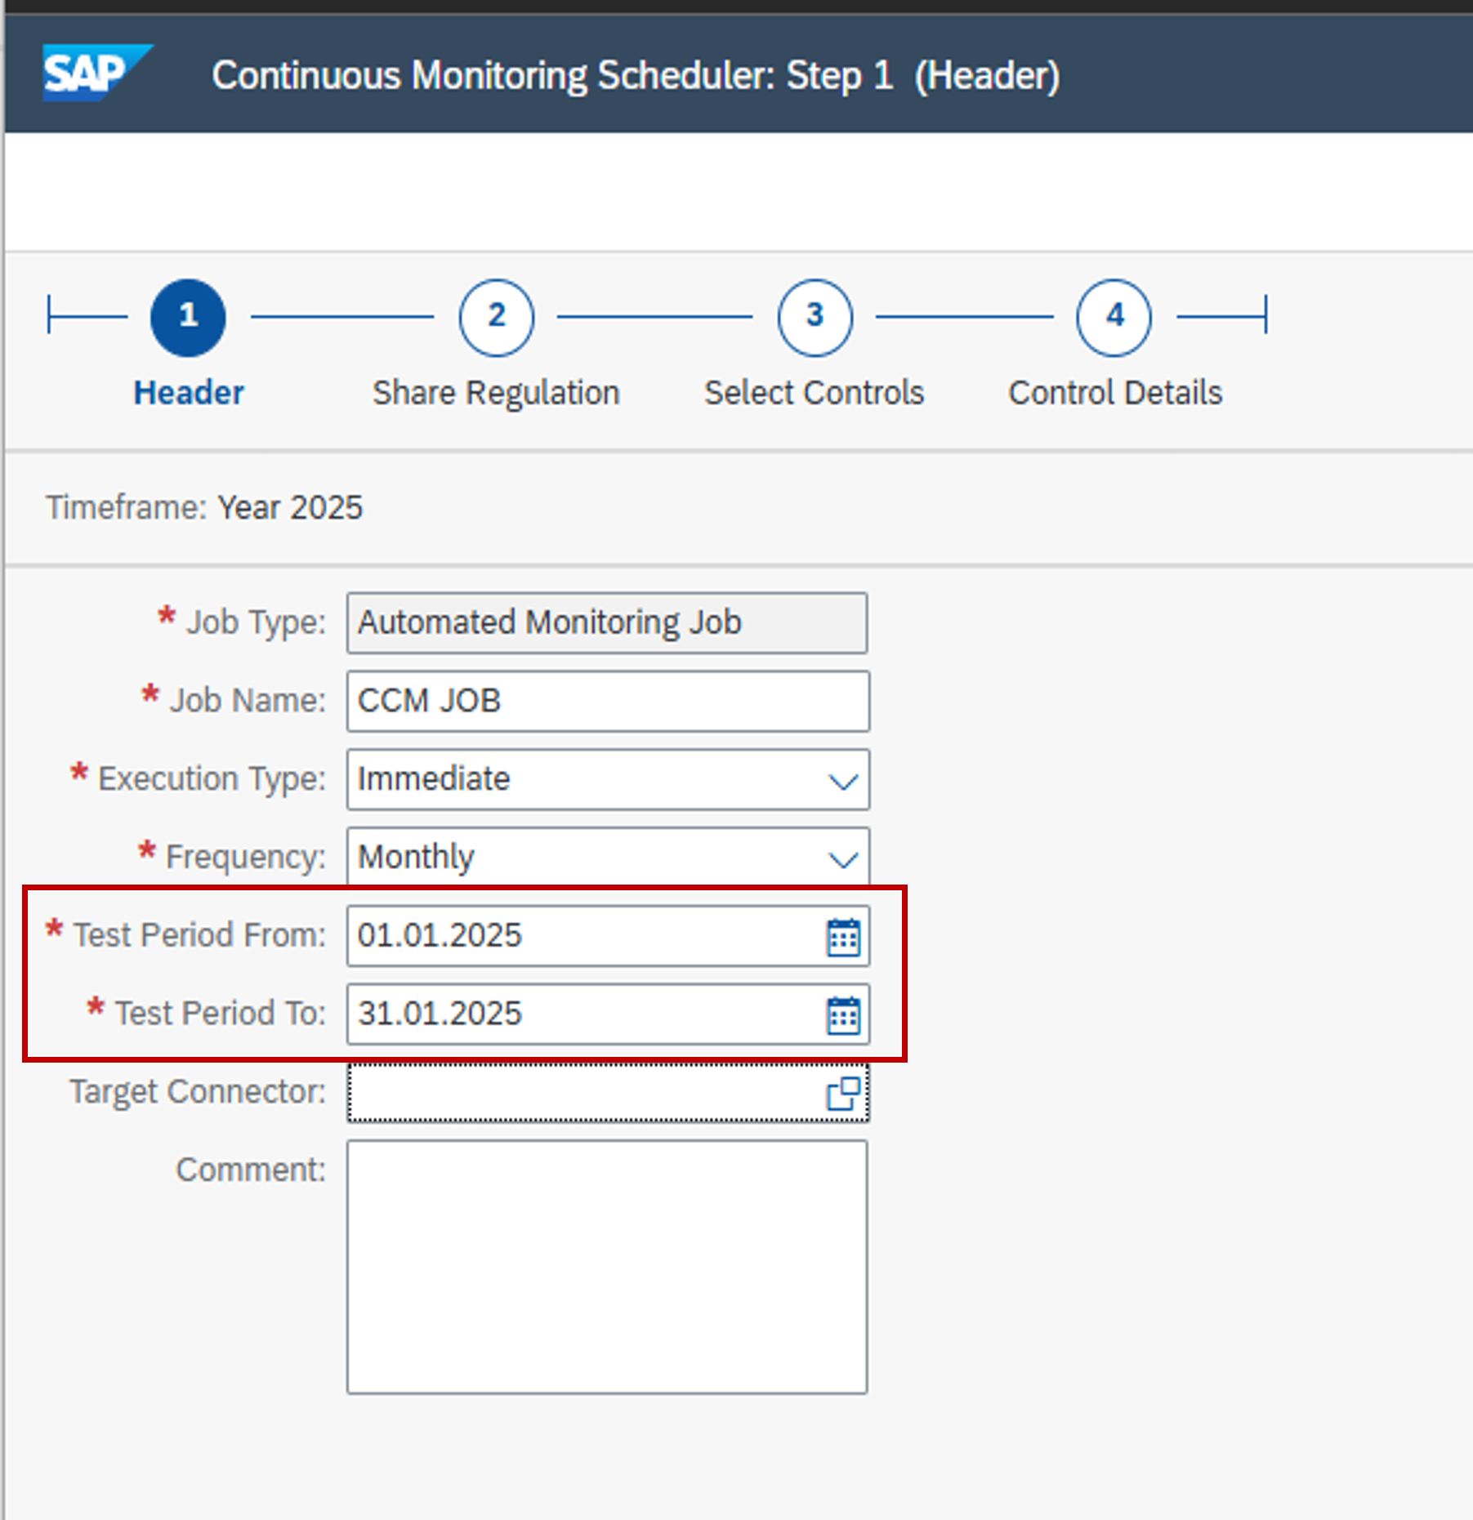
Task: Click the SAP logo
Action: [96, 74]
